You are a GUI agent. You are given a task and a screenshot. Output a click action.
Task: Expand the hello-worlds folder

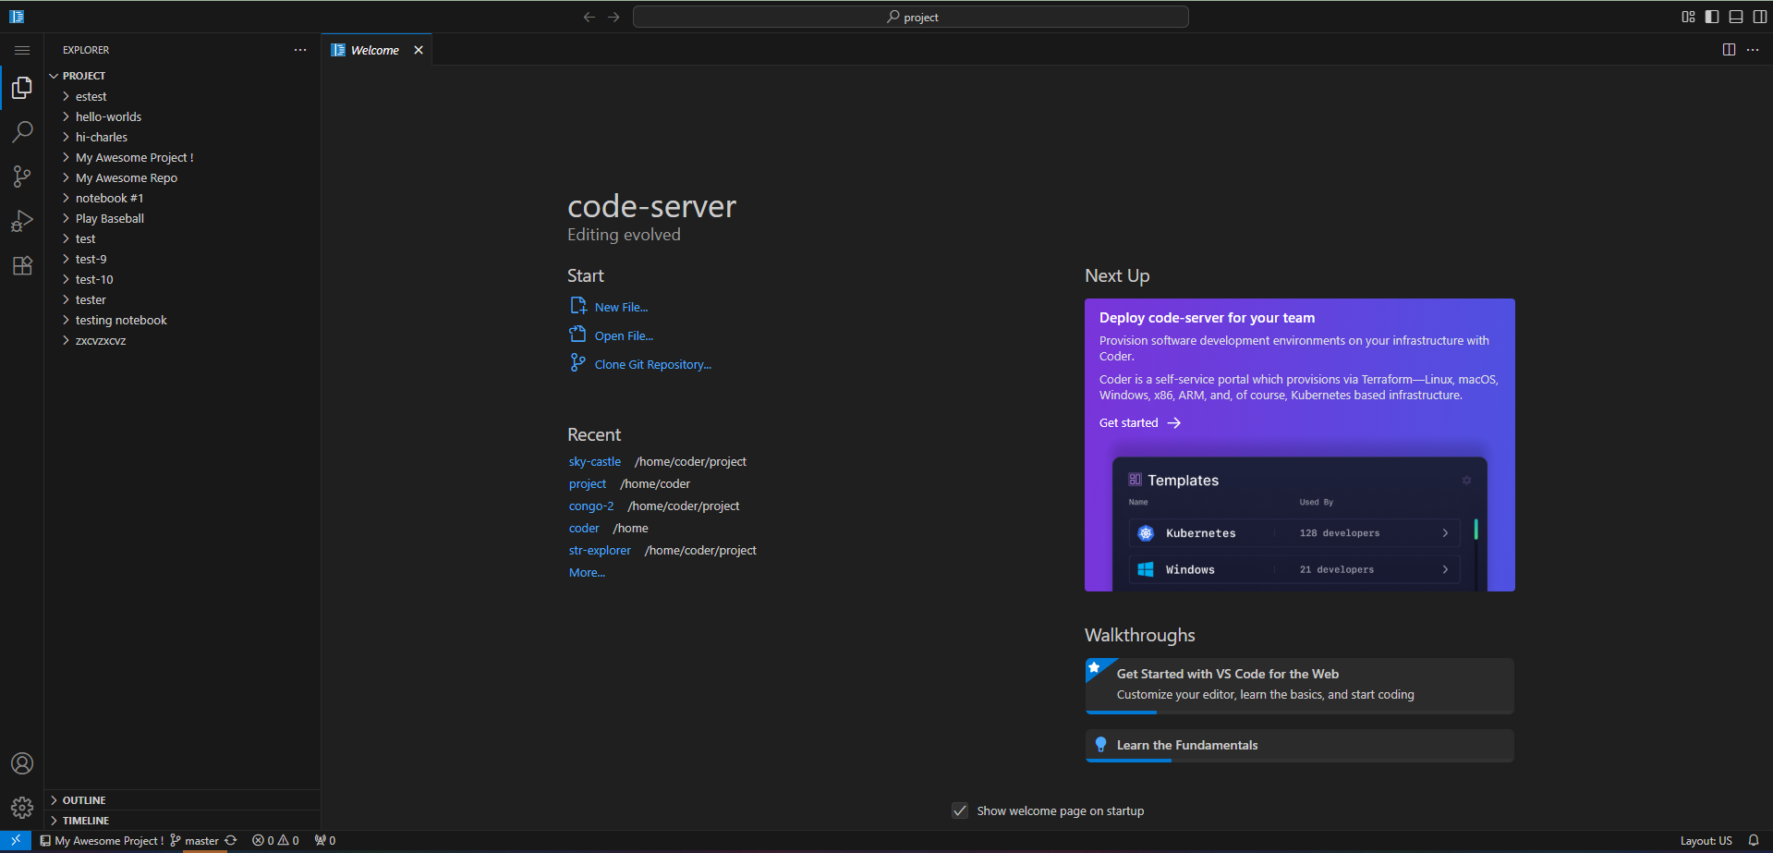182,116
